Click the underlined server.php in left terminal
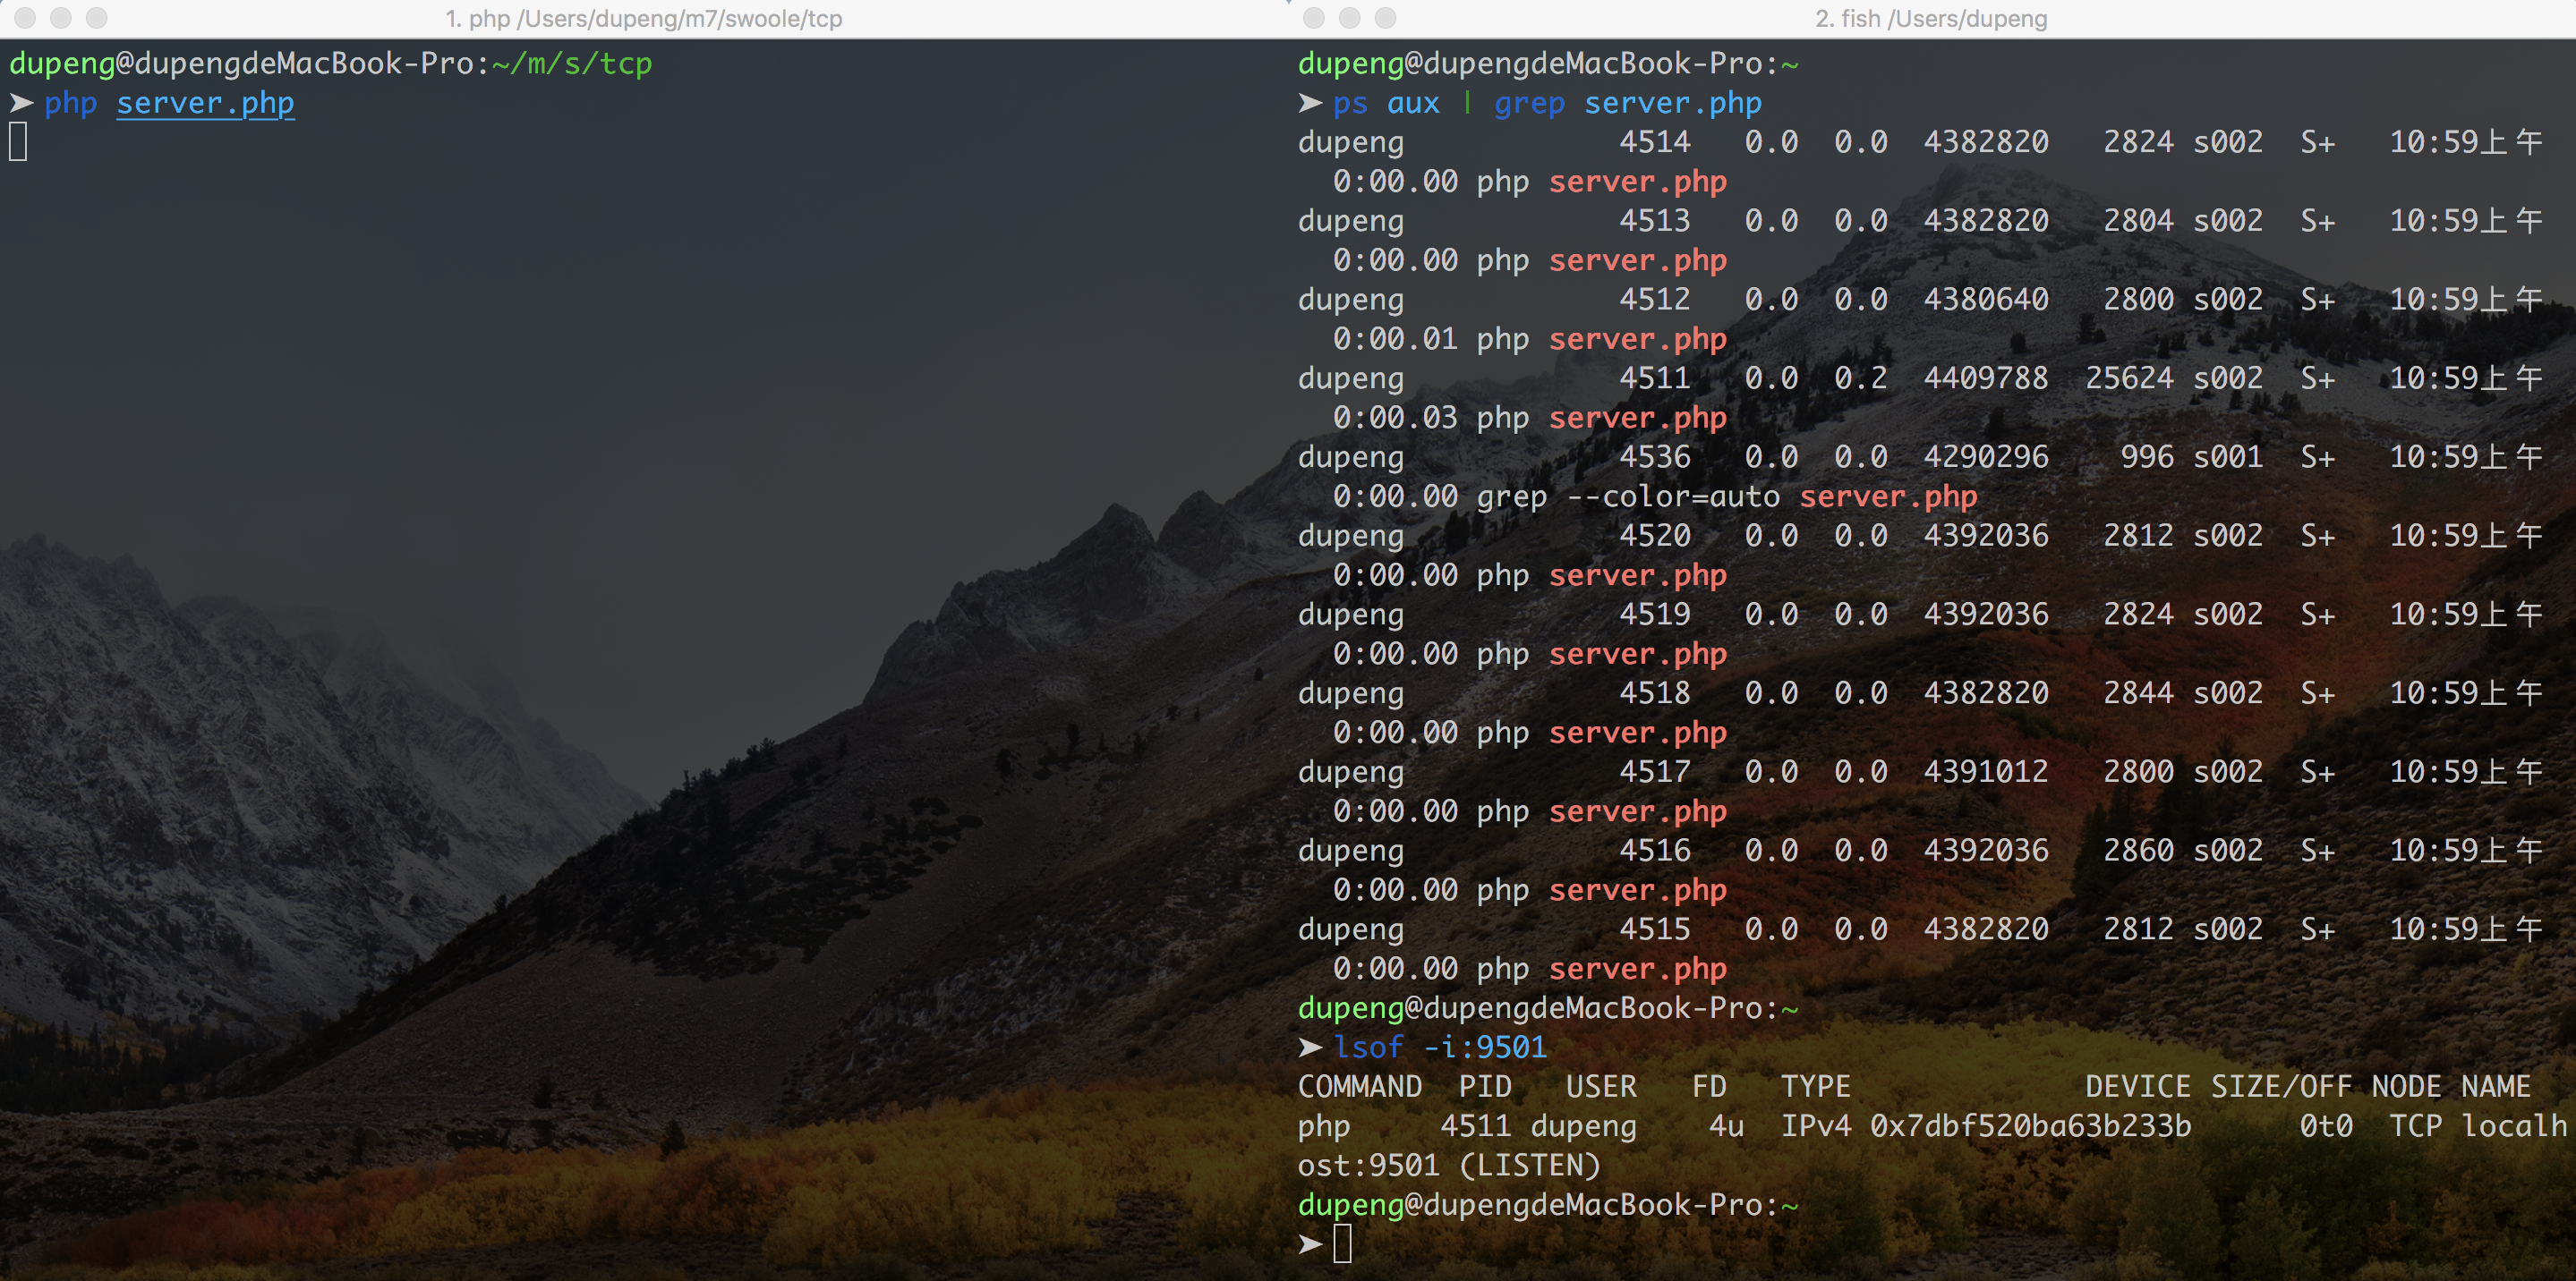 pos(205,103)
